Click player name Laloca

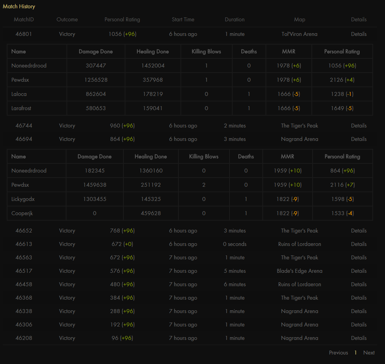tap(19, 94)
